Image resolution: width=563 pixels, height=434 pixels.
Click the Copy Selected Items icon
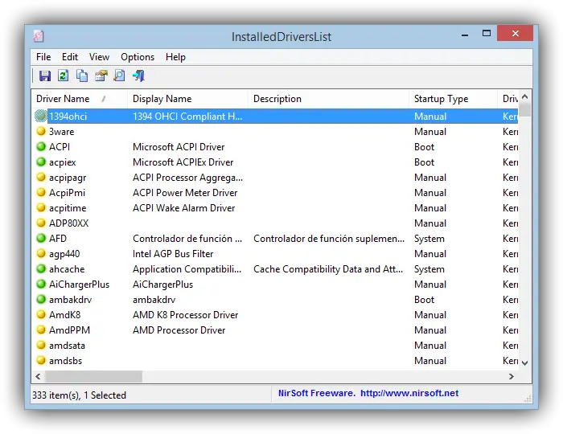pyautogui.click(x=82, y=76)
